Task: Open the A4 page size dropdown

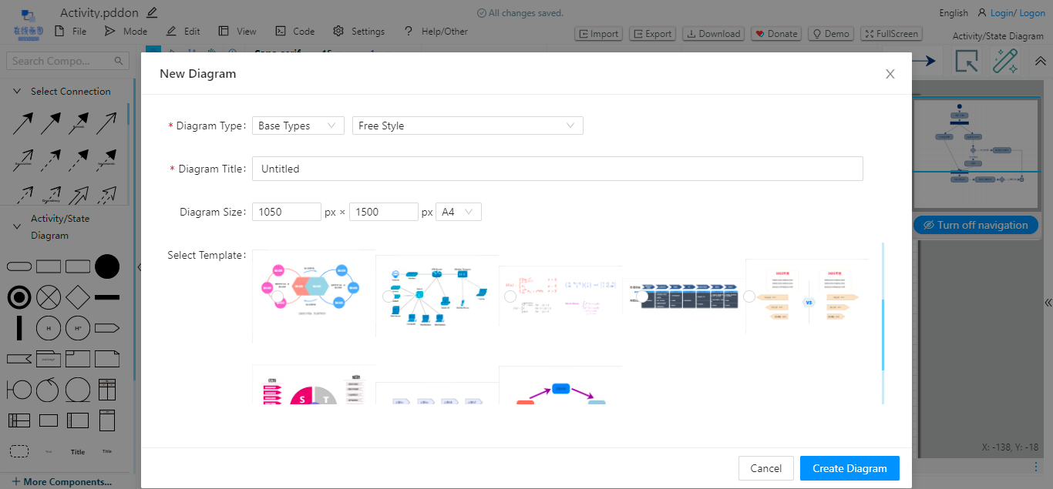Action: click(458, 212)
